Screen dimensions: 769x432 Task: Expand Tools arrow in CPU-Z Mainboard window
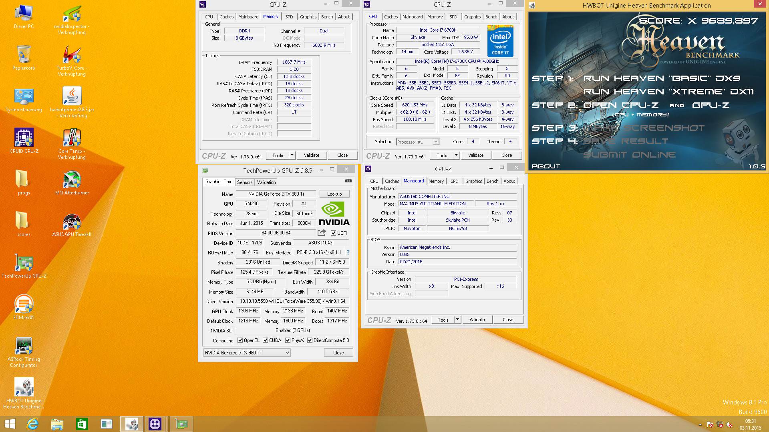pyautogui.click(x=457, y=320)
